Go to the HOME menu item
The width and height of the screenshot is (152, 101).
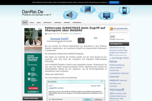point(25,22)
